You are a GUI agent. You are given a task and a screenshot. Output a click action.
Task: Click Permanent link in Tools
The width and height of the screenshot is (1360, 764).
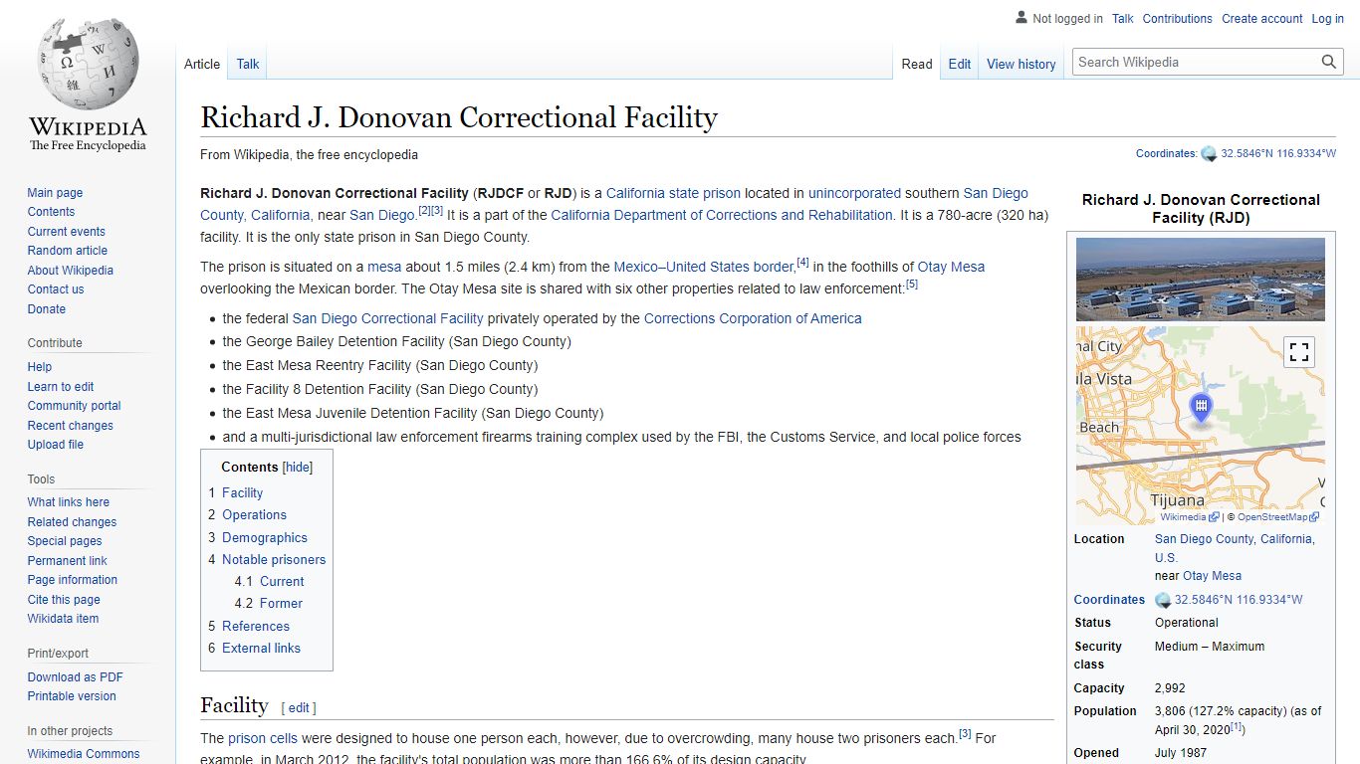click(x=67, y=561)
